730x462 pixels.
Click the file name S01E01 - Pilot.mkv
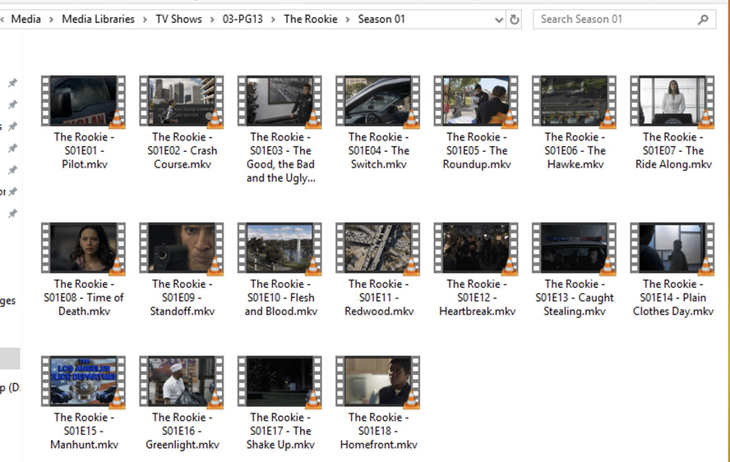pos(84,151)
